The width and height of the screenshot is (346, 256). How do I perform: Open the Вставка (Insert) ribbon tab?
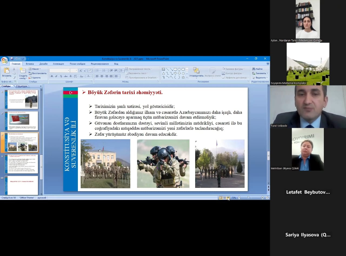[30, 64]
